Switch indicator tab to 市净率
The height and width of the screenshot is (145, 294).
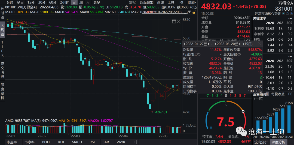30,142
